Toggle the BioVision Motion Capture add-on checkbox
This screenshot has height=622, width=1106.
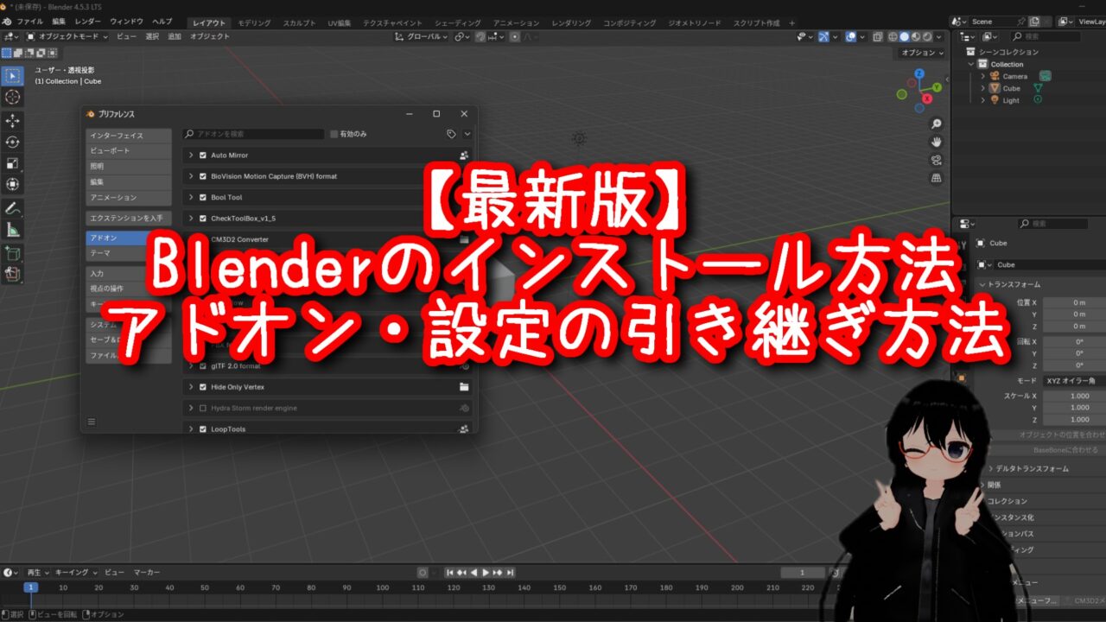point(203,176)
